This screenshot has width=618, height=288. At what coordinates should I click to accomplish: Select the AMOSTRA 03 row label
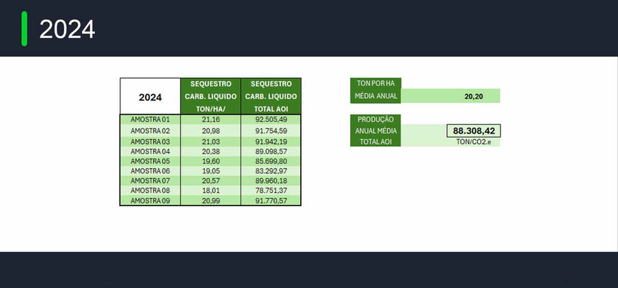(150, 141)
